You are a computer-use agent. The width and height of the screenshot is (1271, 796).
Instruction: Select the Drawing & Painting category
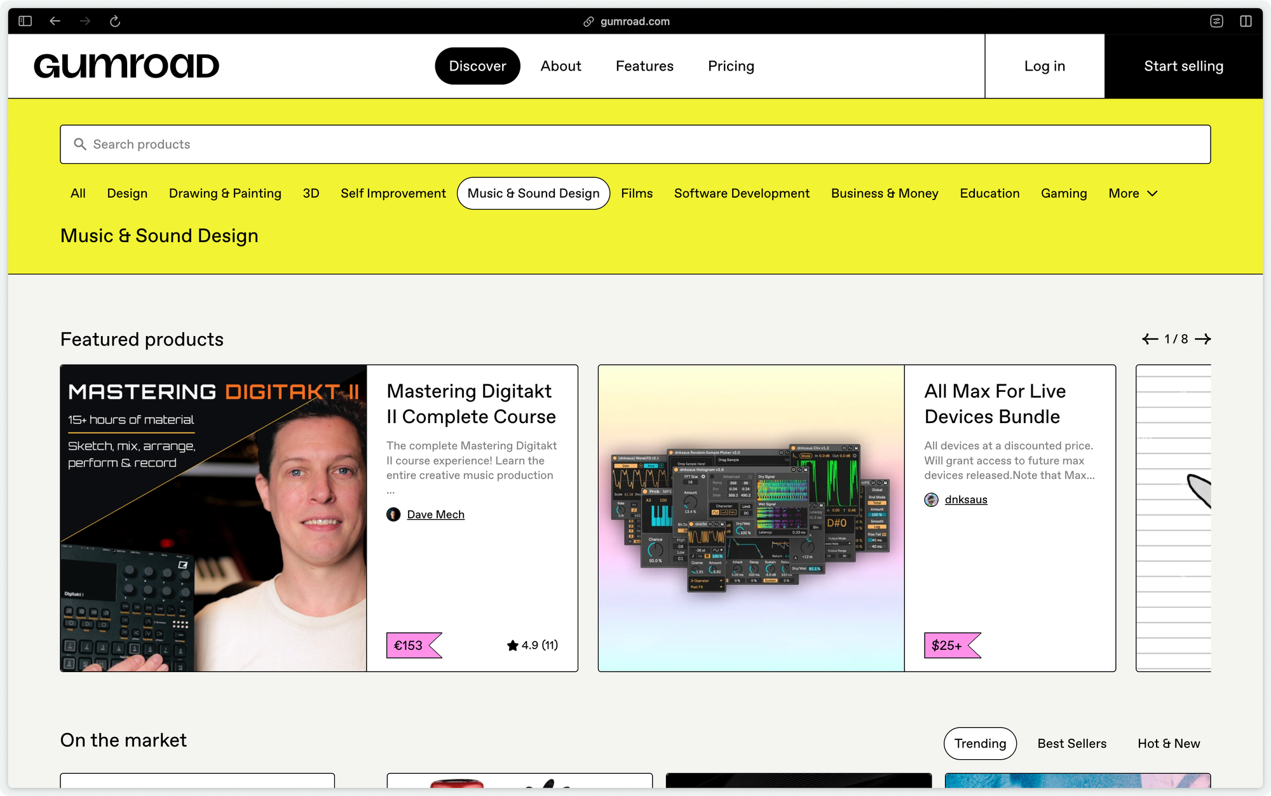pyautogui.click(x=225, y=193)
